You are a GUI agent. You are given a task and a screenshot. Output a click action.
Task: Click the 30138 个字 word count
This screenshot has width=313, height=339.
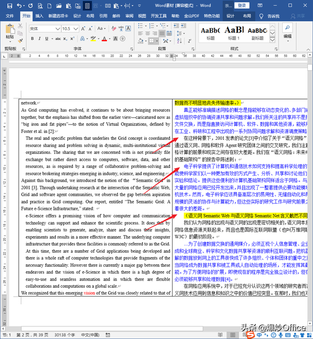pos(65,335)
